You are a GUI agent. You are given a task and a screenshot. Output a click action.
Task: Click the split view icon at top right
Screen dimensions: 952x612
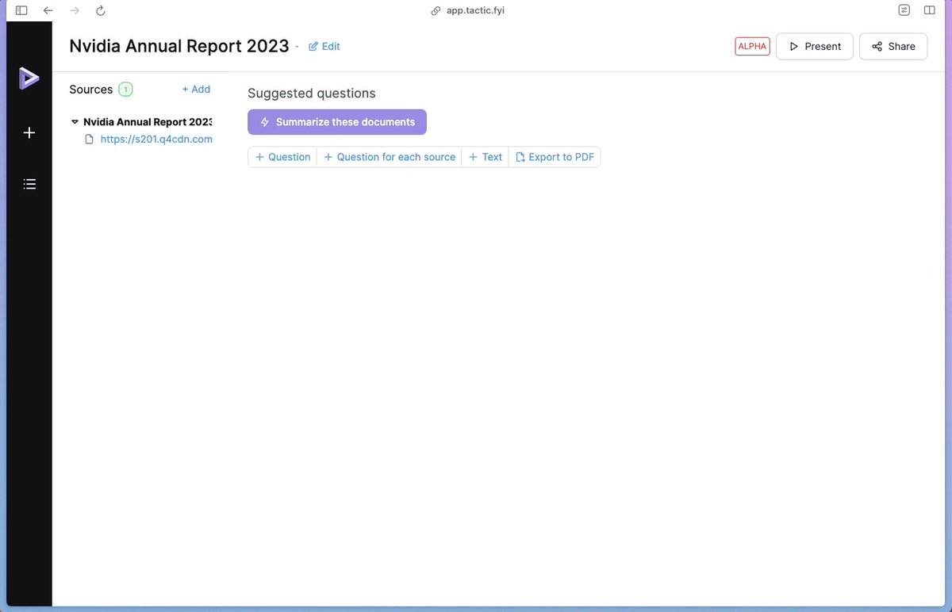click(930, 10)
